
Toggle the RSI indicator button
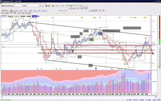point(35,11)
